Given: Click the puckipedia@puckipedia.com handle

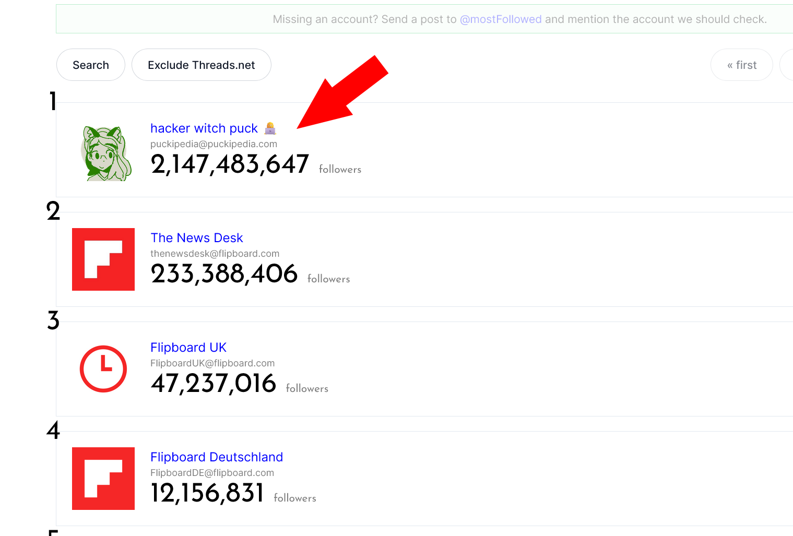Looking at the screenshot, I should pyautogui.click(x=214, y=144).
